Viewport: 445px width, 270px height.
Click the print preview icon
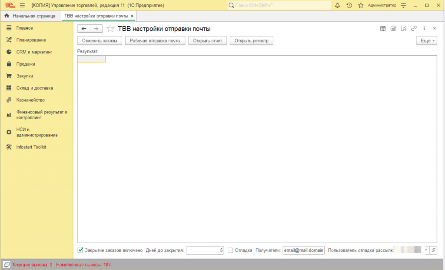click(x=403, y=28)
